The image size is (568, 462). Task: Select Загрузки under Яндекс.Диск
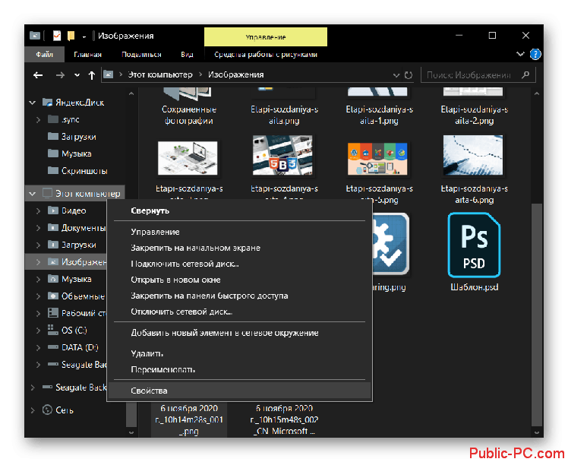[x=79, y=137]
